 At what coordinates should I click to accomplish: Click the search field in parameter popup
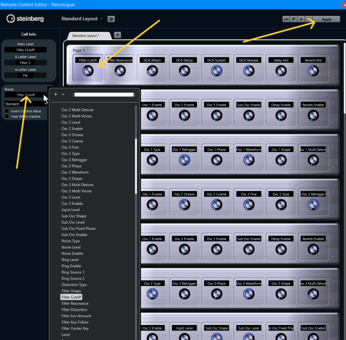104,95
